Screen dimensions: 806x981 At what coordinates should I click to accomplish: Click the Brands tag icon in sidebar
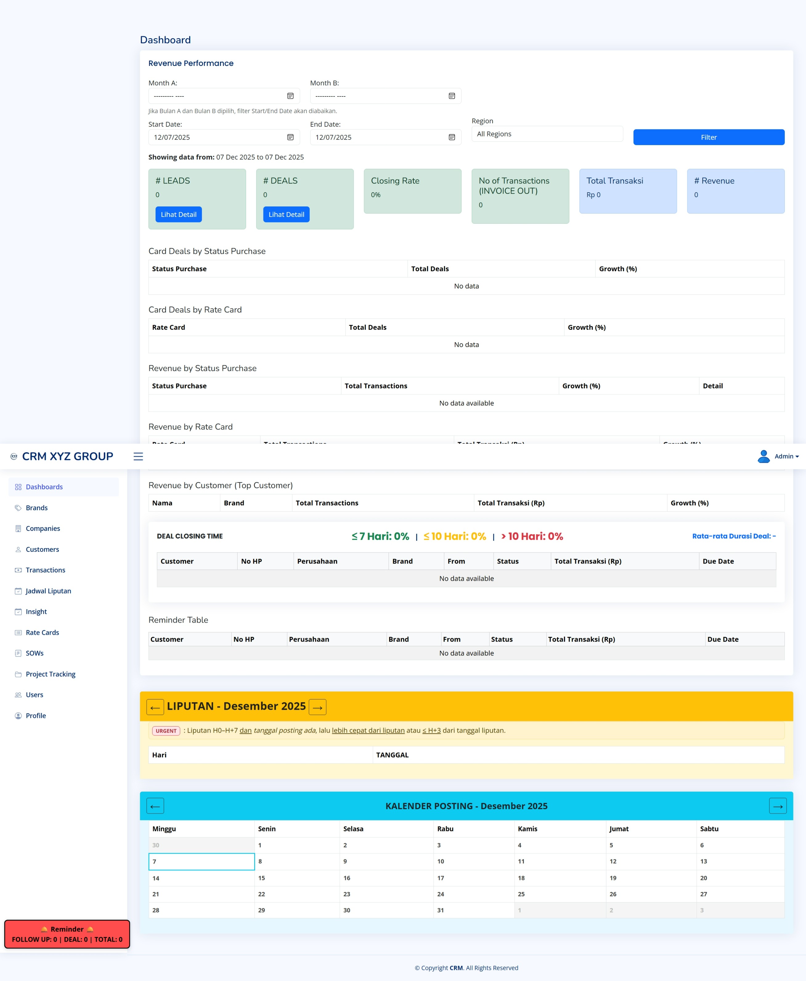(18, 508)
